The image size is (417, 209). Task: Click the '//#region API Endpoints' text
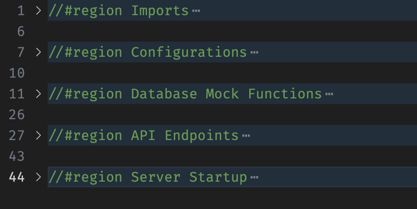coord(143,135)
